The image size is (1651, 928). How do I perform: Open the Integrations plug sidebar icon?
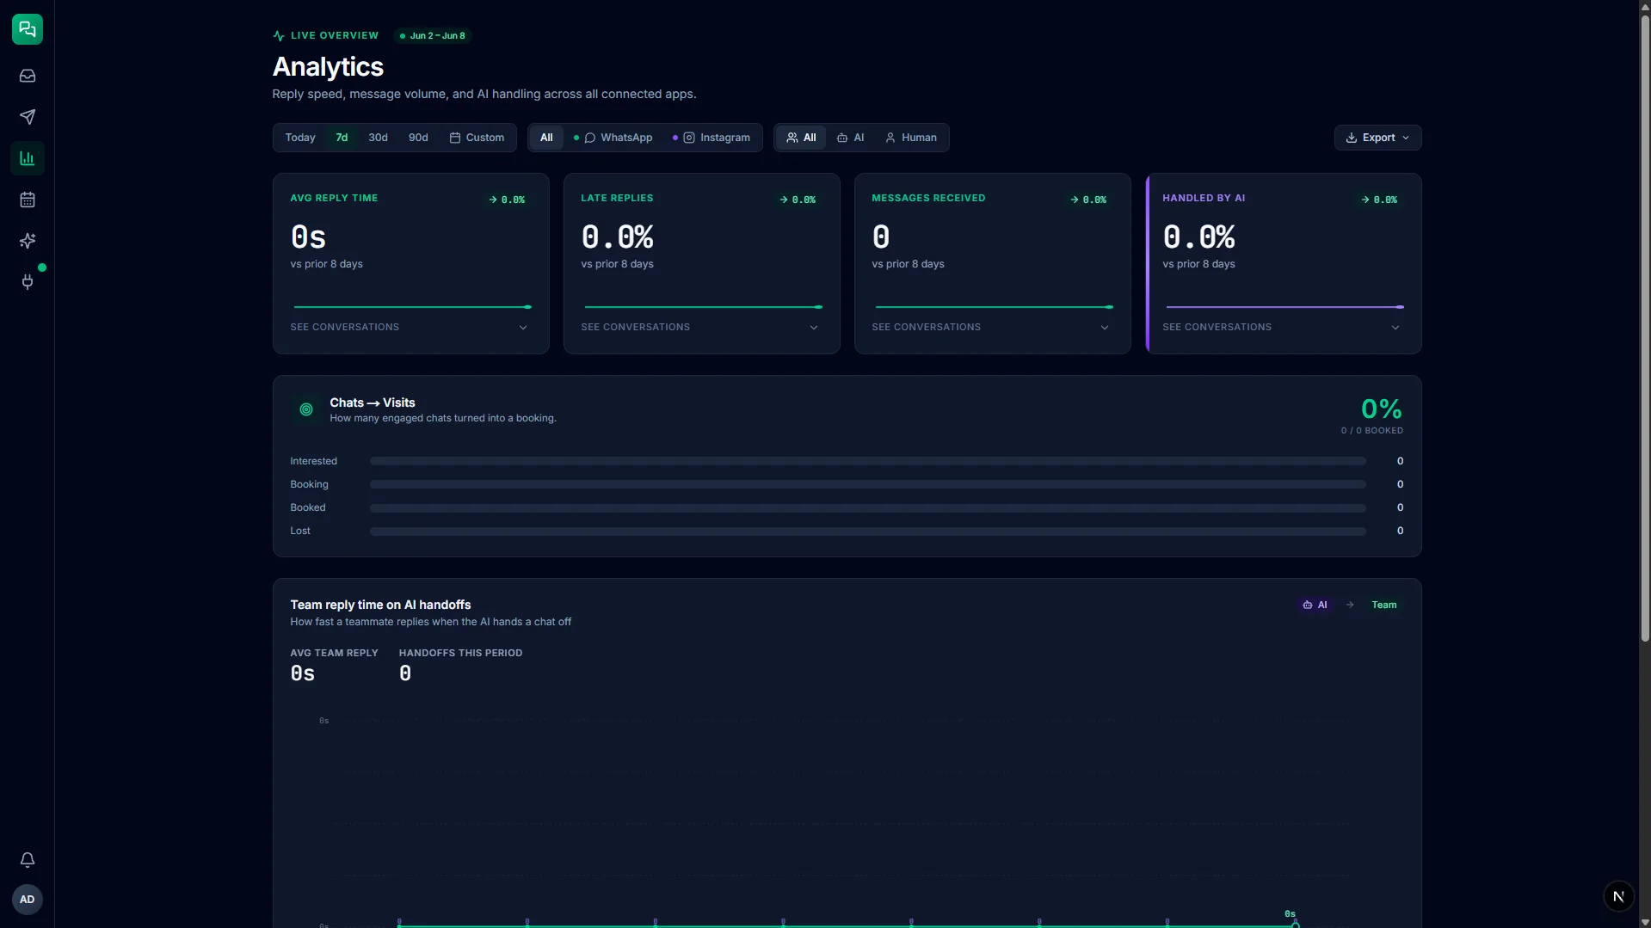[28, 282]
